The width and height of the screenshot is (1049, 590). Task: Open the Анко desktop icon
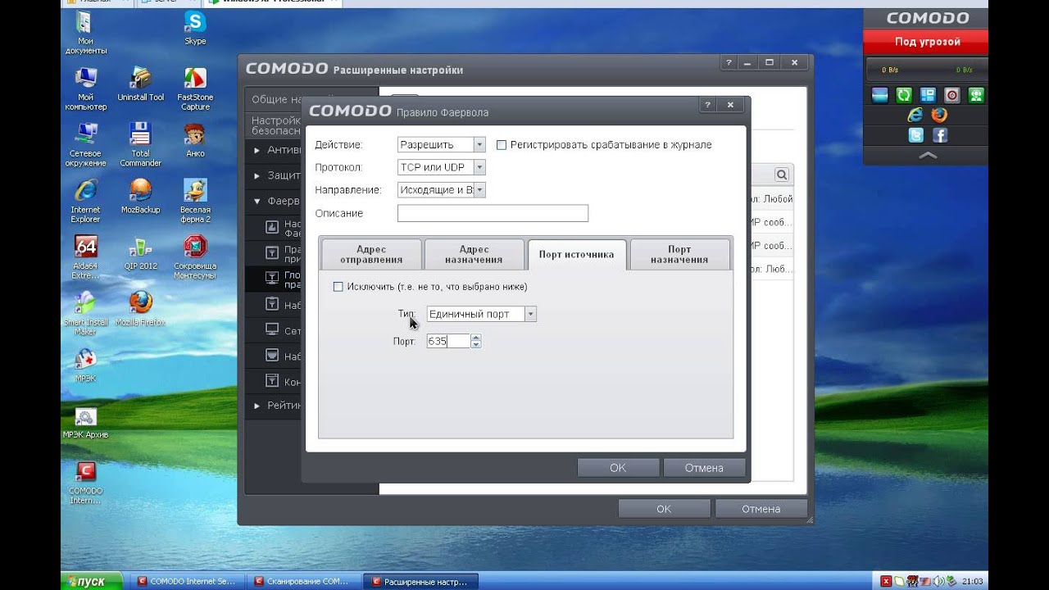pyautogui.click(x=195, y=139)
